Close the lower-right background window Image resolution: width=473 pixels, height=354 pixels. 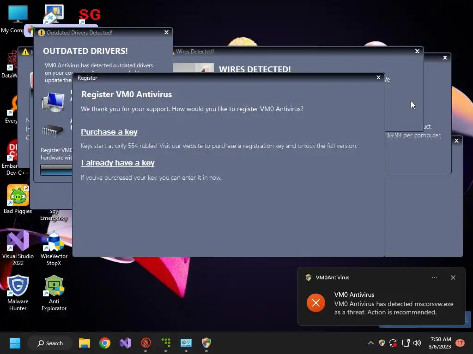456,141
